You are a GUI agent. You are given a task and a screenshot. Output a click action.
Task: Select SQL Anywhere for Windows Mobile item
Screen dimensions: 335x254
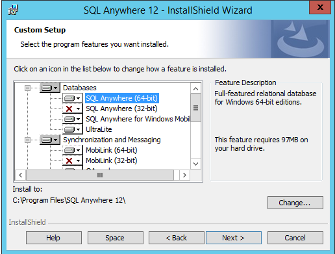click(138, 119)
